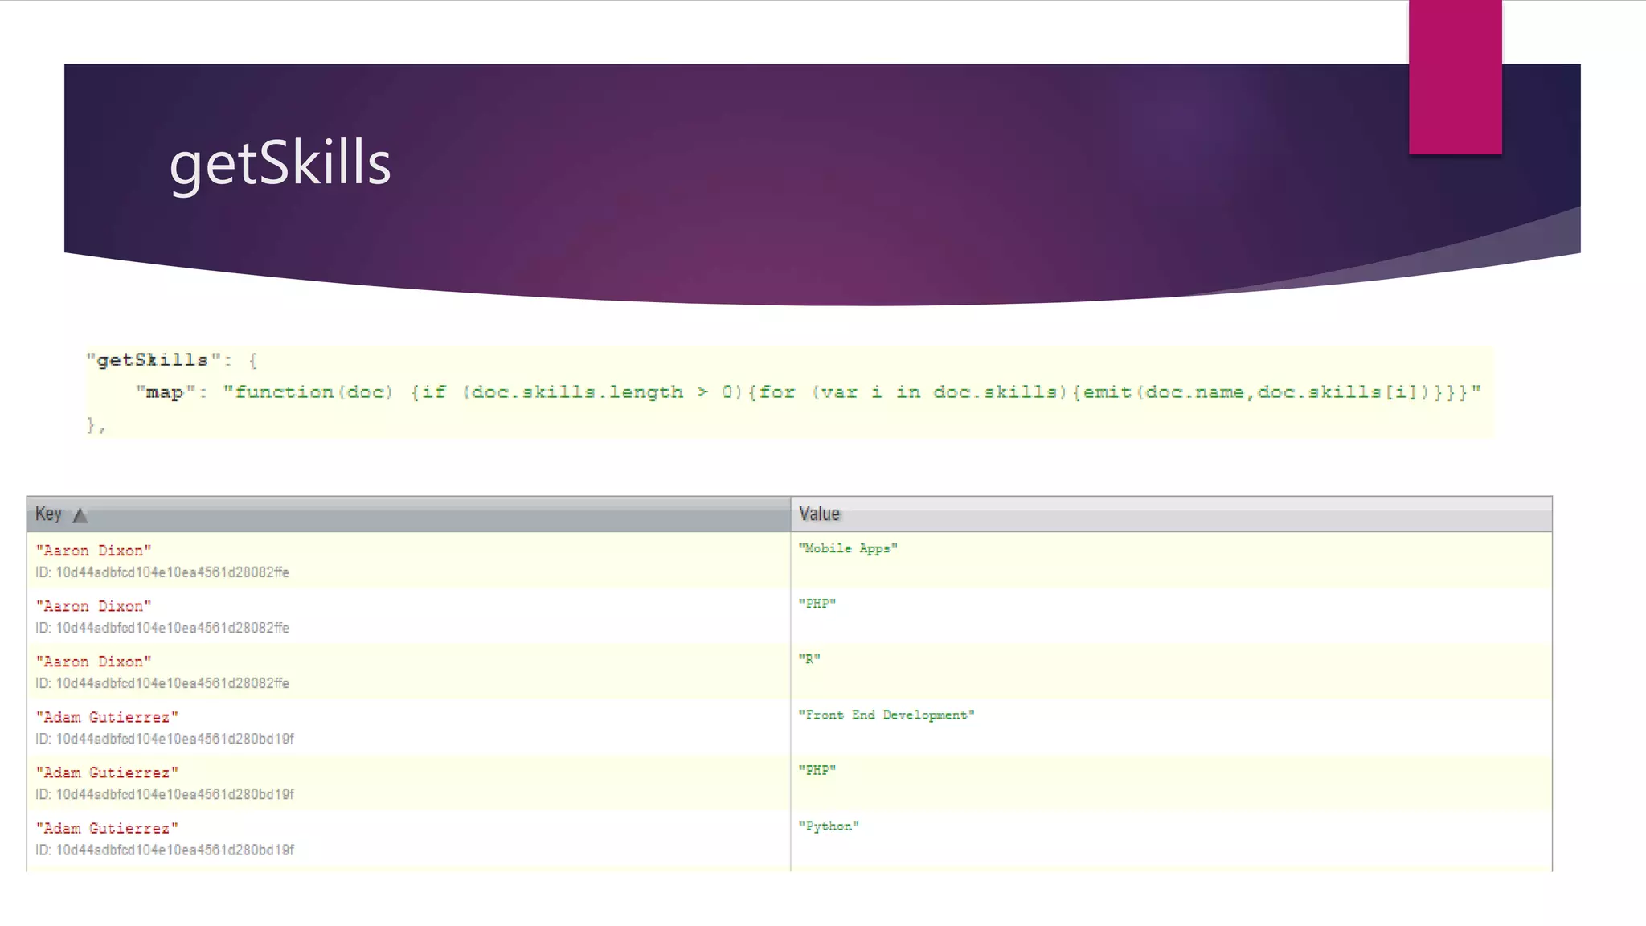Click the "Python" skill value
The height and width of the screenshot is (926, 1646).
[x=829, y=826]
